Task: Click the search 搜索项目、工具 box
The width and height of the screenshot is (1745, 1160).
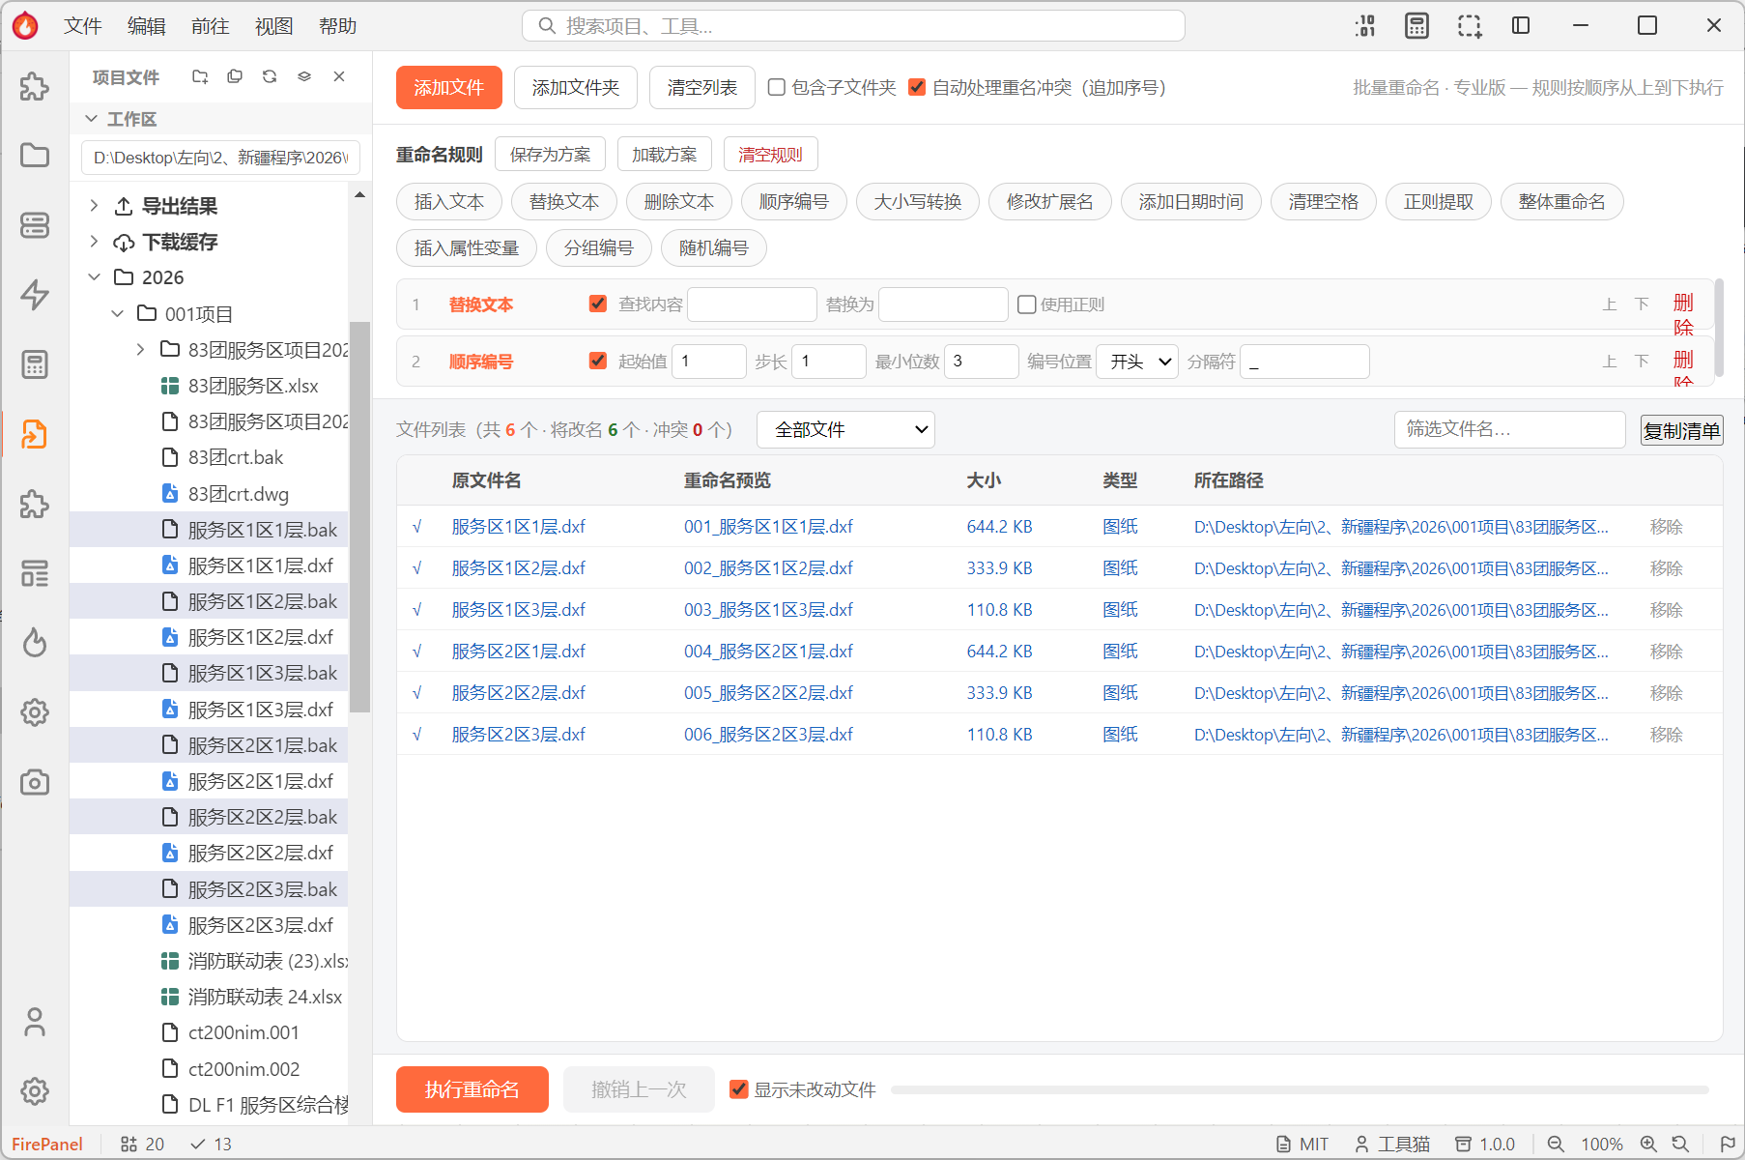Action: tap(853, 26)
